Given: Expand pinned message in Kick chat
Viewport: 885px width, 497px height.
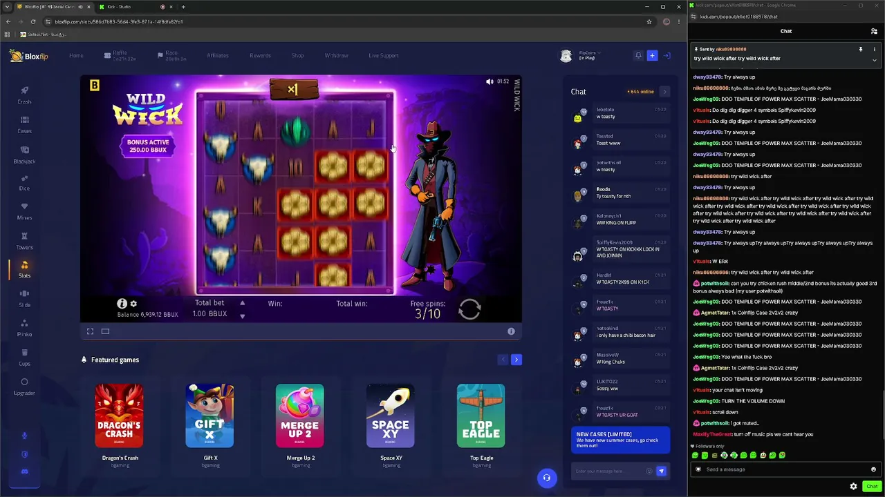Looking at the screenshot, I should coord(874,60).
